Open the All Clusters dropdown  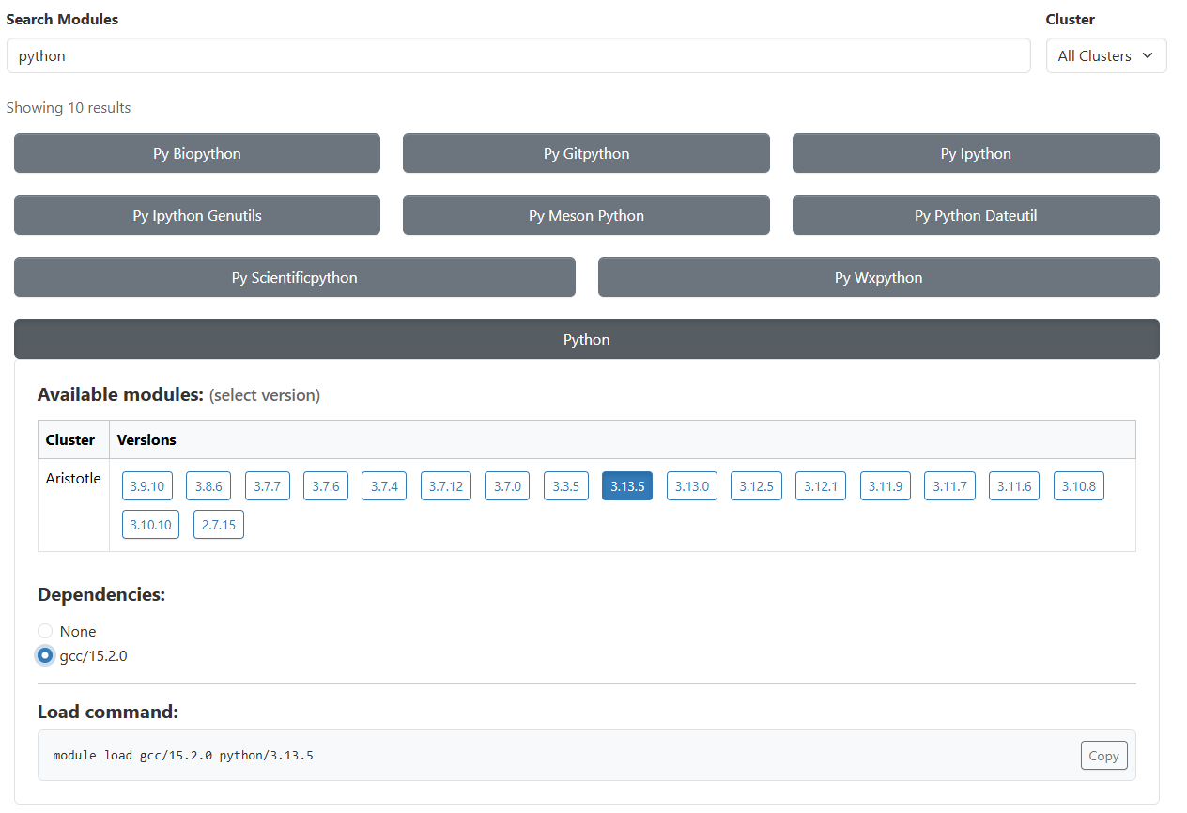1106,55
